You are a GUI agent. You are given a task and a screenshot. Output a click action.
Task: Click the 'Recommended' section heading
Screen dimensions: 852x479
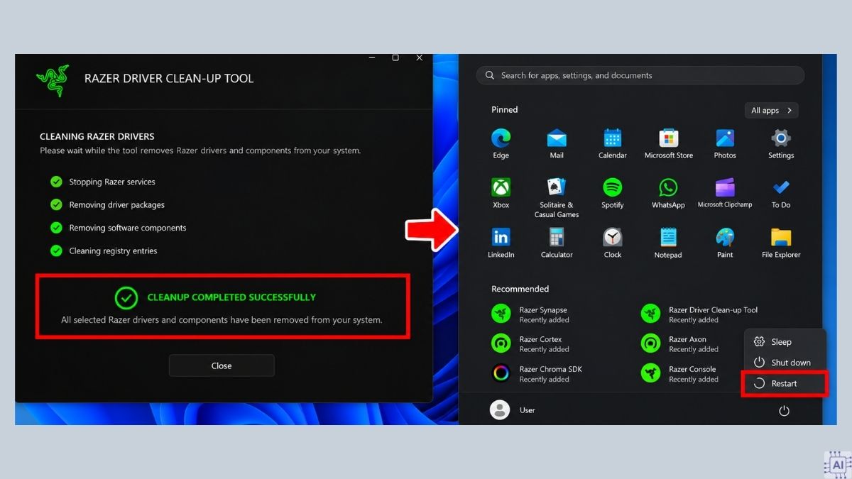point(520,289)
